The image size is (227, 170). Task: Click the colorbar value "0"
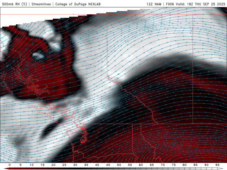pos(10,165)
